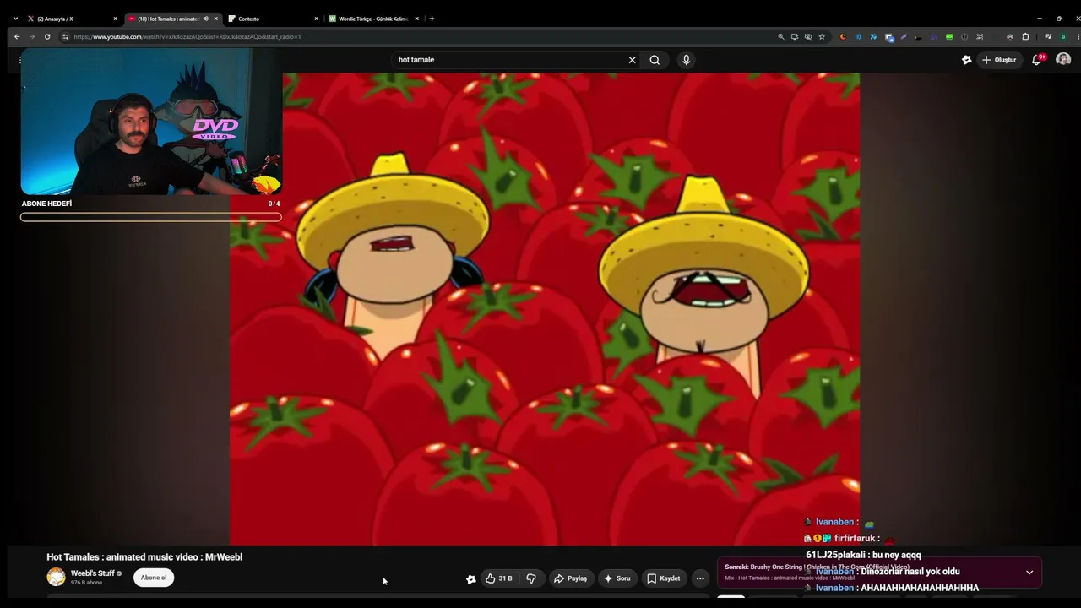Close the Wordle Türkçe tab
The height and width of the screenshot is (608, 1081).
pos(416,19)
